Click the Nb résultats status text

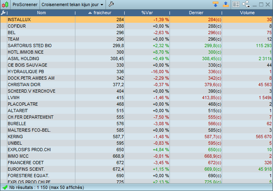coord(47,187)
